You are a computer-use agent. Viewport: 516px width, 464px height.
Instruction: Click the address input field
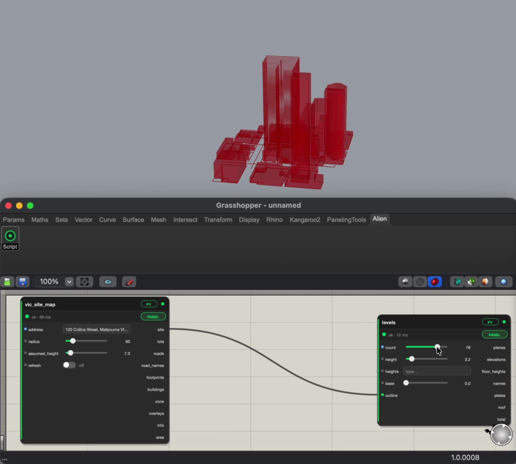pyautogui.click(x=96, y=329)
